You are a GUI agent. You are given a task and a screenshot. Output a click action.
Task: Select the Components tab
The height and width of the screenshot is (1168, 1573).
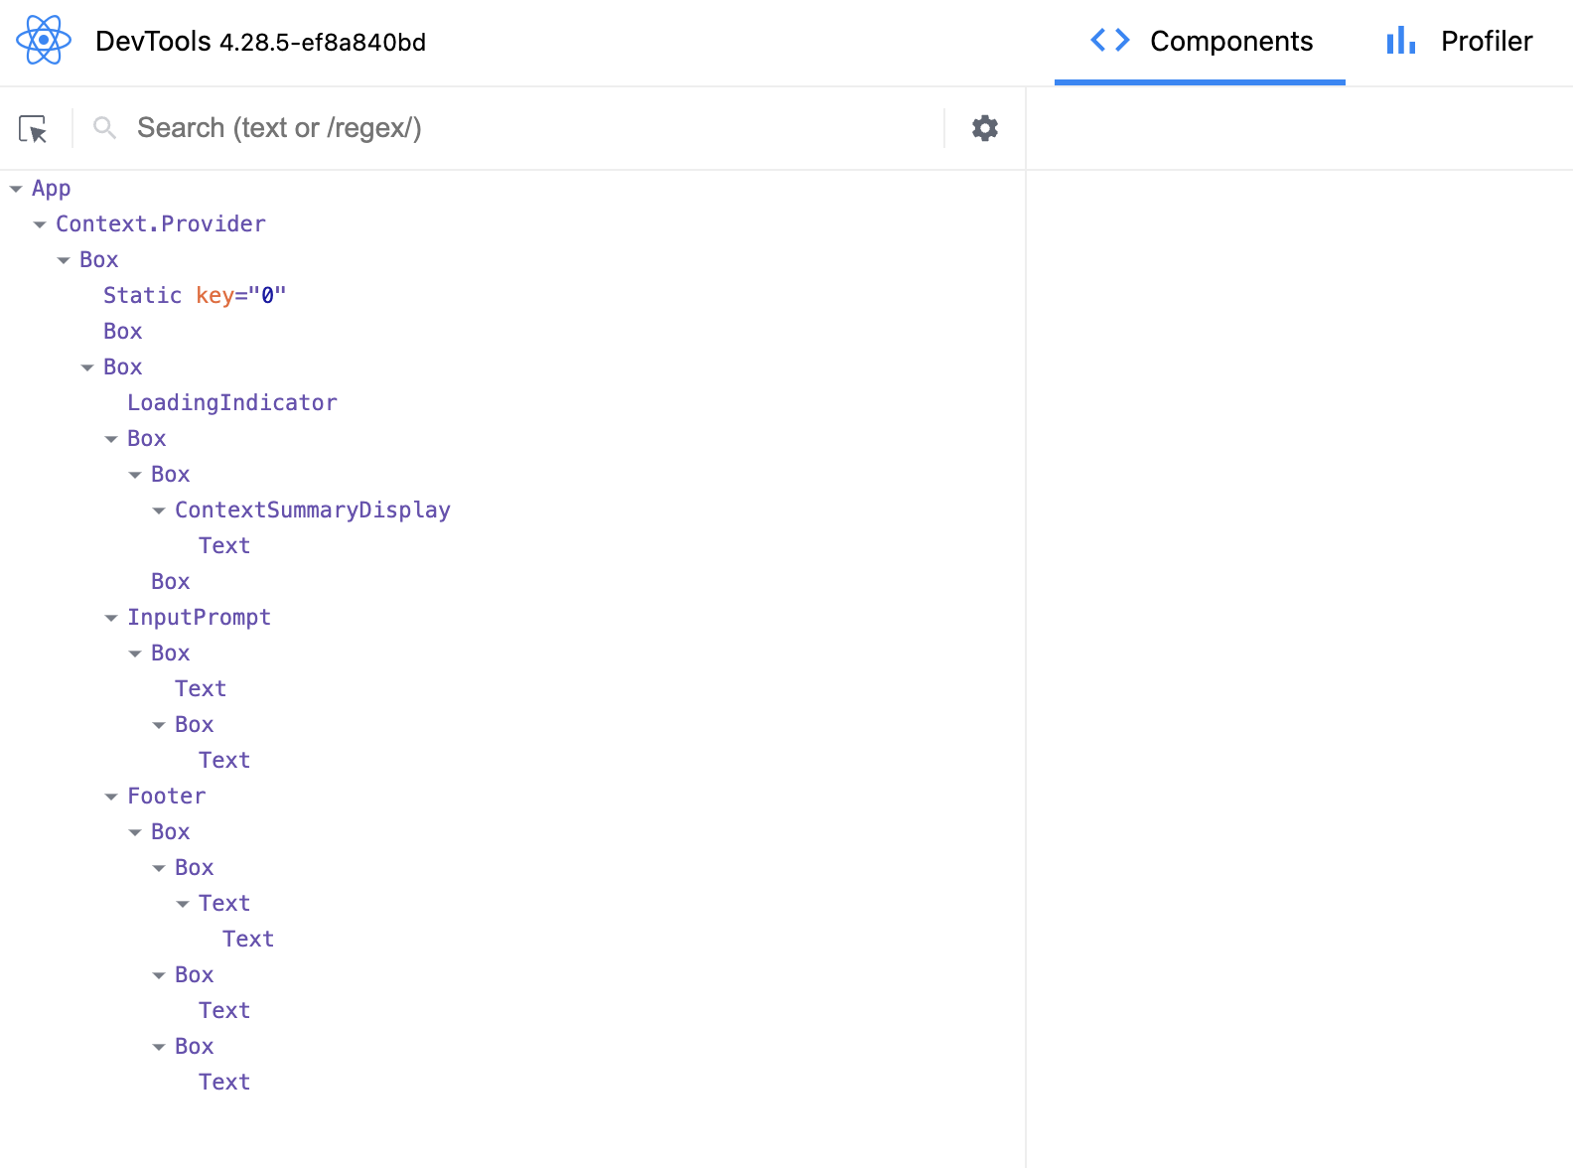coord(1200,42)
